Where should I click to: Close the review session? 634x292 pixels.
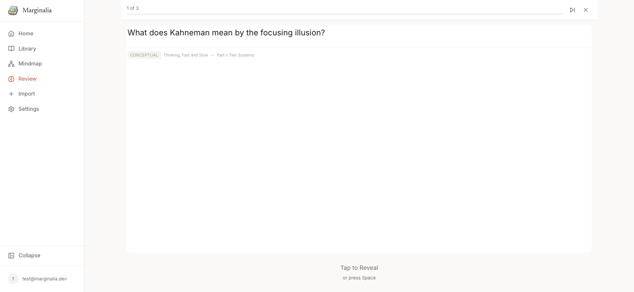(586, 10)
